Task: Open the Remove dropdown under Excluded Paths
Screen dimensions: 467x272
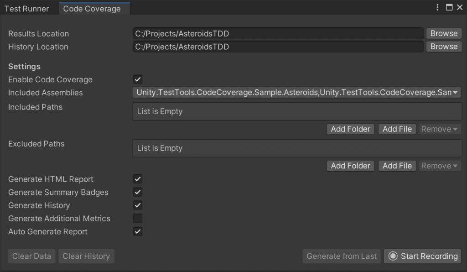Action: (439, 165)
